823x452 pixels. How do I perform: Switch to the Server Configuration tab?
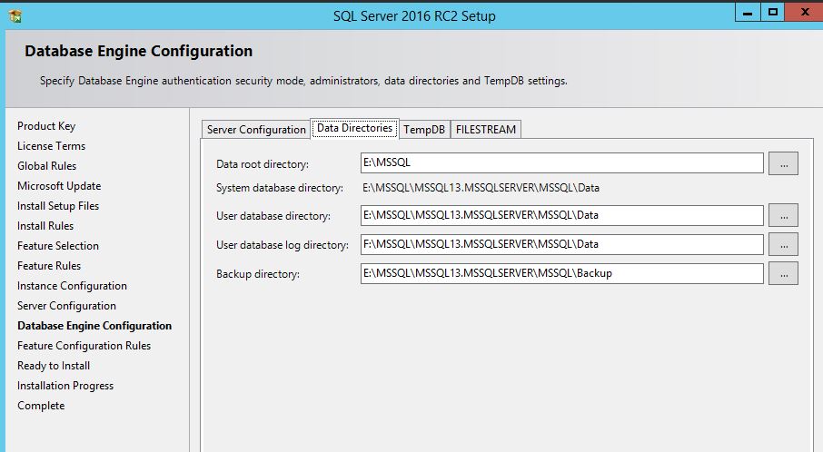point(256,130)
